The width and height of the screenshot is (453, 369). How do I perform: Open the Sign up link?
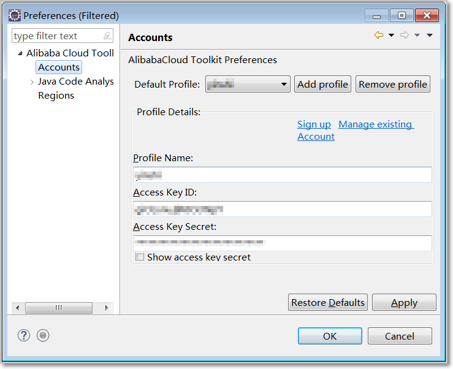(314, 124)
